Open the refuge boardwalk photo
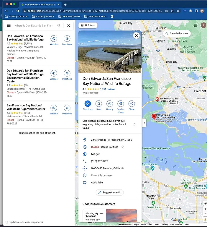Screen dimensions: 207x227 pos(110,52)
